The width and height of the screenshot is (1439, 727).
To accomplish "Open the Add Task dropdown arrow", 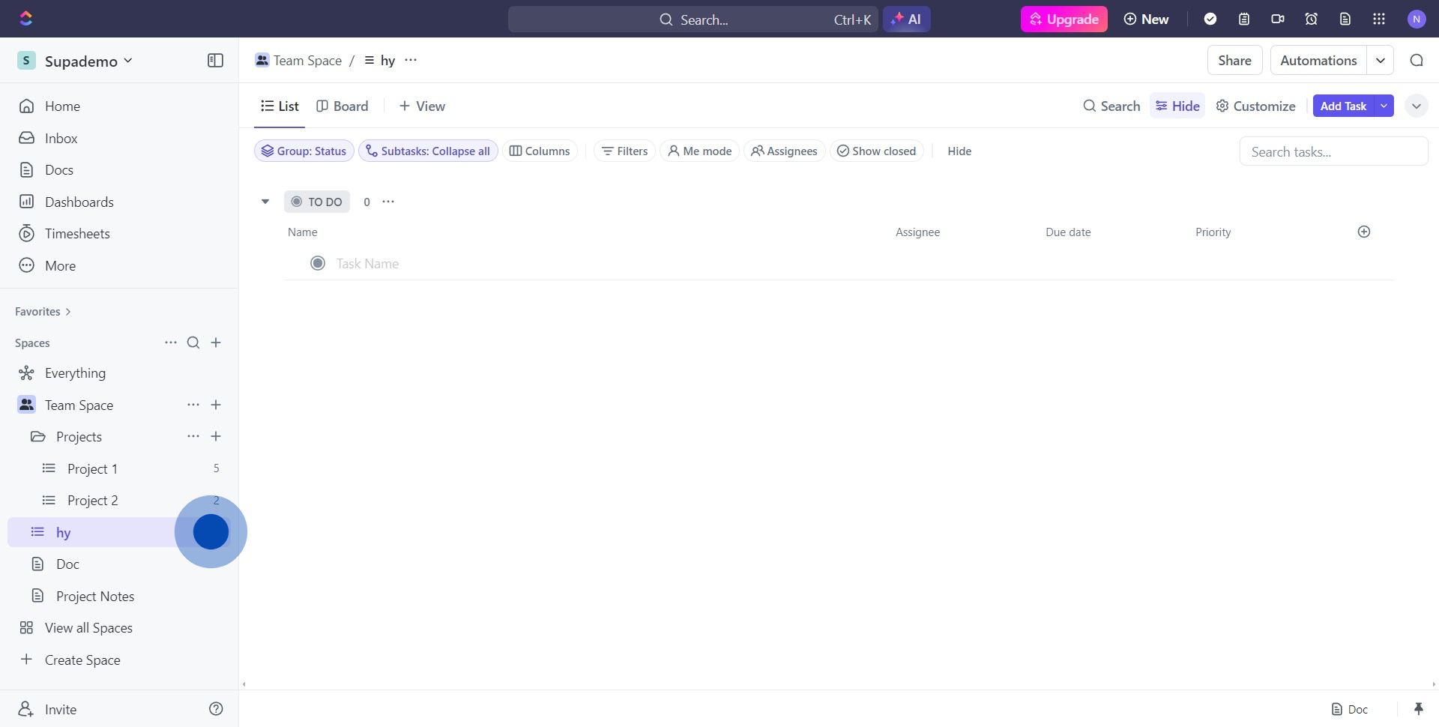I will click(1384, 106).
